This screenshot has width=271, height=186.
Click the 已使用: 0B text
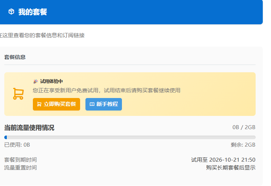17,145
